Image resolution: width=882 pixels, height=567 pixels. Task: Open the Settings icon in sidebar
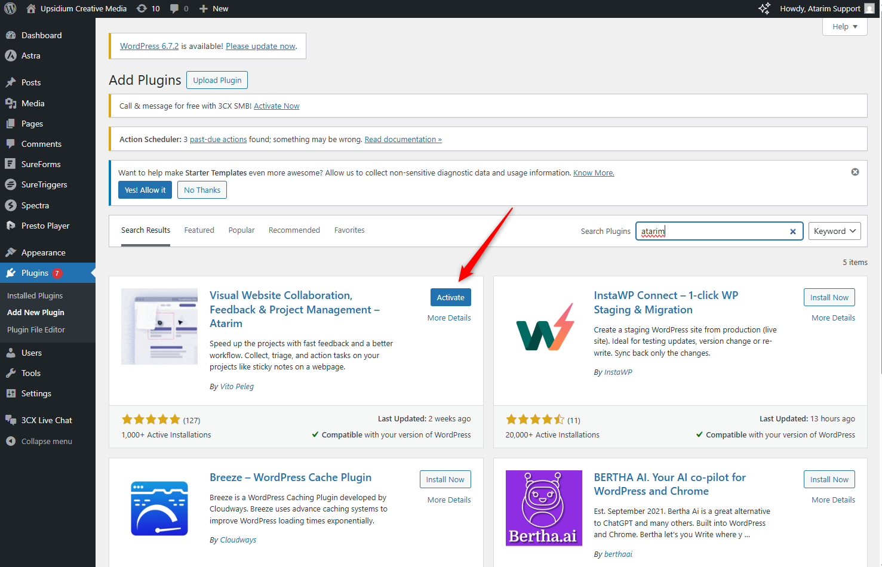11,393
